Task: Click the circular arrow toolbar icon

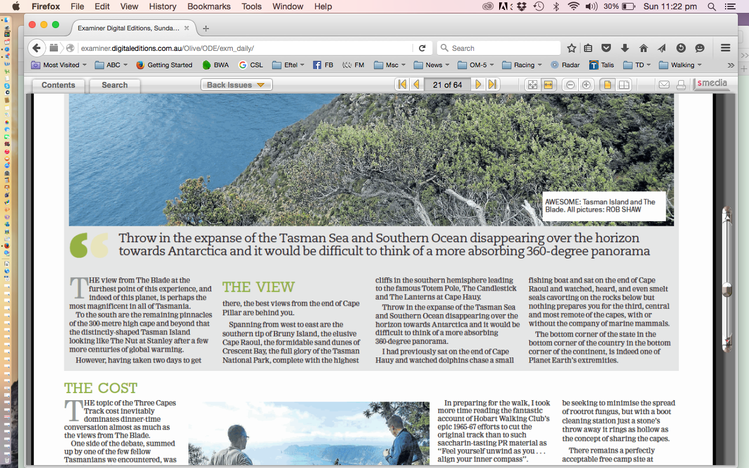Action: (x=681, y=48)
